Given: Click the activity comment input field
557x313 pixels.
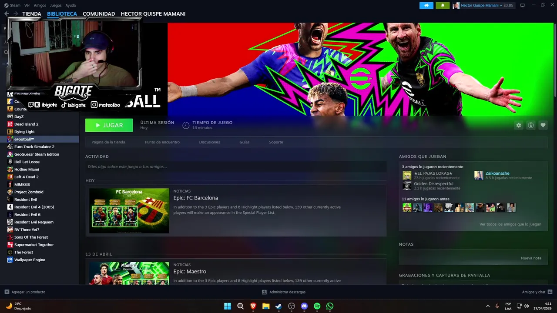Looking at the screenshot, I should (236, 166).
